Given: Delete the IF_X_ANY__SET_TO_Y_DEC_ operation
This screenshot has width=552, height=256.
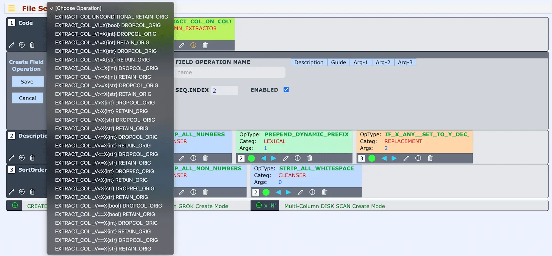Looking at the screenshot, I should [430, 158].
